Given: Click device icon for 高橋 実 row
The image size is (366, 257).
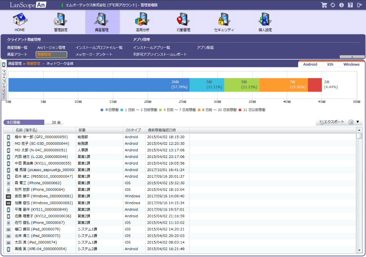Looking at the screenshot, I should click(x=8, y=249).
